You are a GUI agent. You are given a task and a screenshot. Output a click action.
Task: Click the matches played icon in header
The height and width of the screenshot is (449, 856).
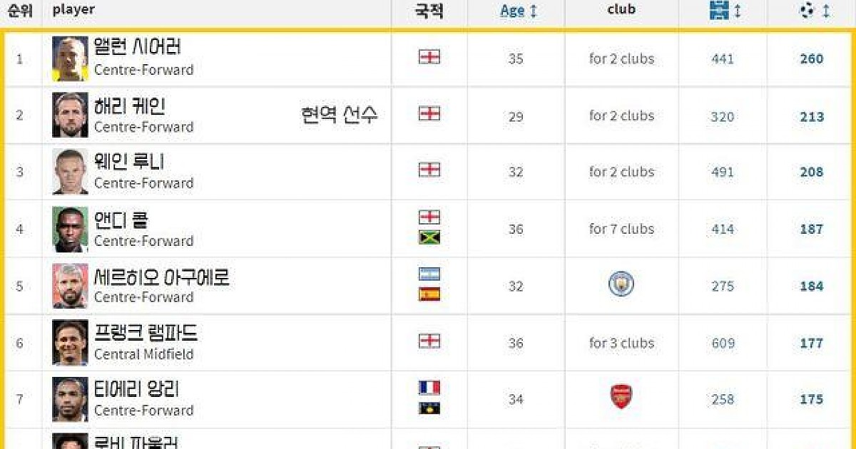720,11
